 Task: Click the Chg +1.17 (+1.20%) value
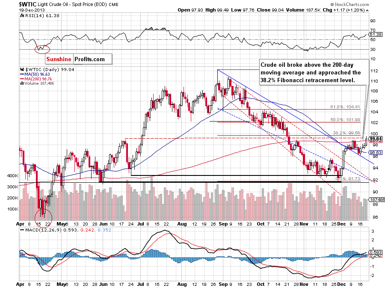click(344, 10)
